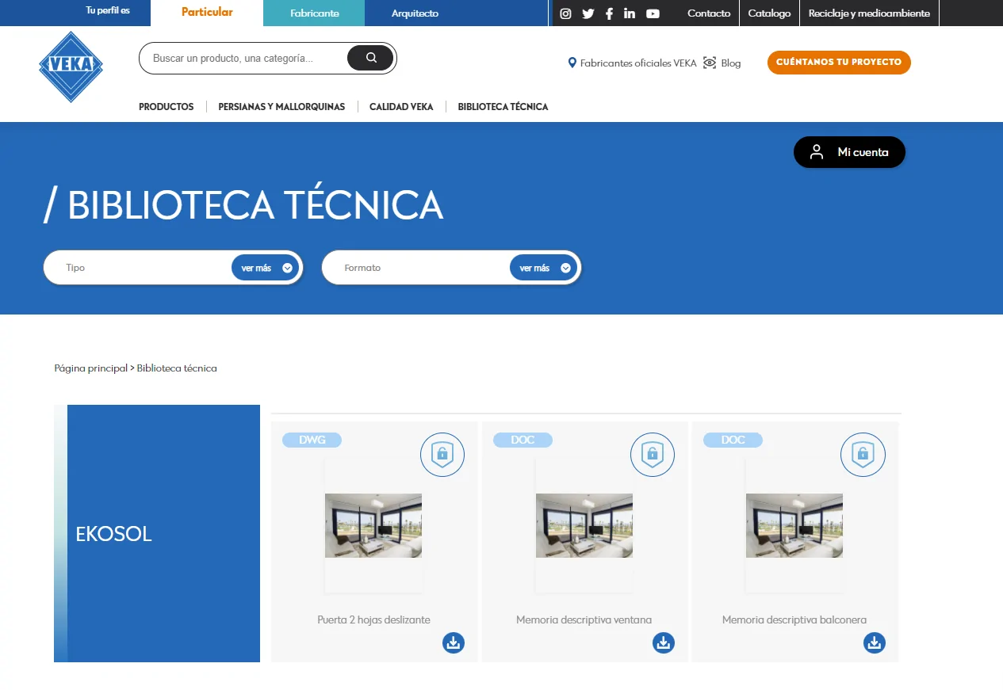This screenshot has width=1003, height=690.
Task: Click the VEKA diamond logo
Action: pos(71,67)
